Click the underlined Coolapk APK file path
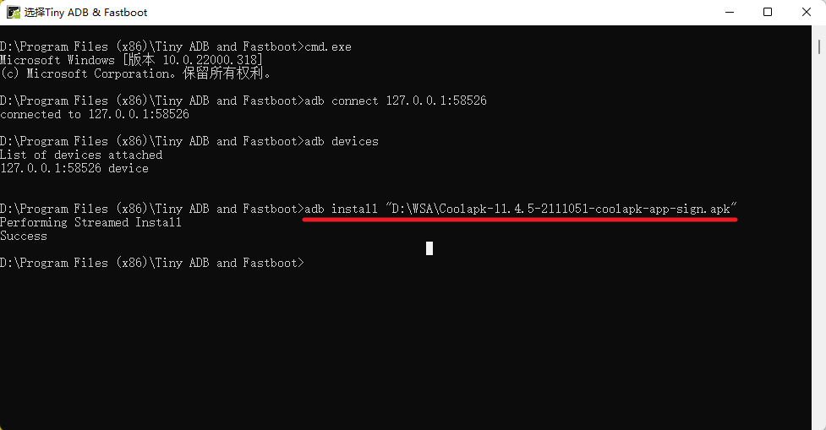The image size is (826, 430). (x=561, y=209)
